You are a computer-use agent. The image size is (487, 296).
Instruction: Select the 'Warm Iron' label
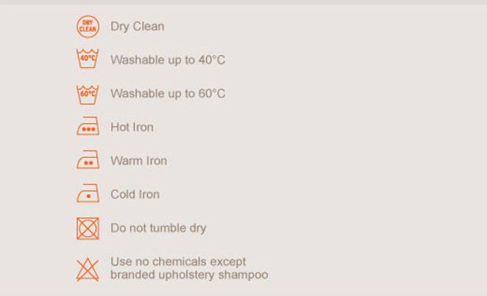[139, 160]
